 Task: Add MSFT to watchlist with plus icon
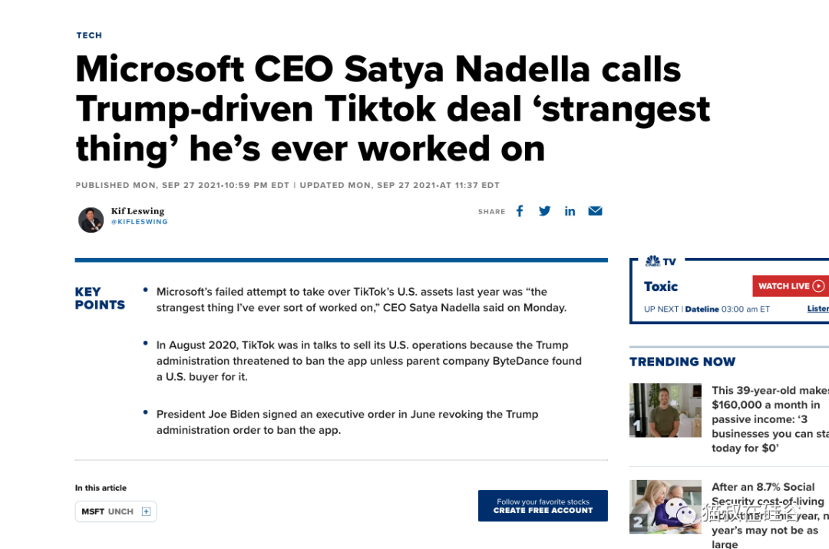point(146,511)
